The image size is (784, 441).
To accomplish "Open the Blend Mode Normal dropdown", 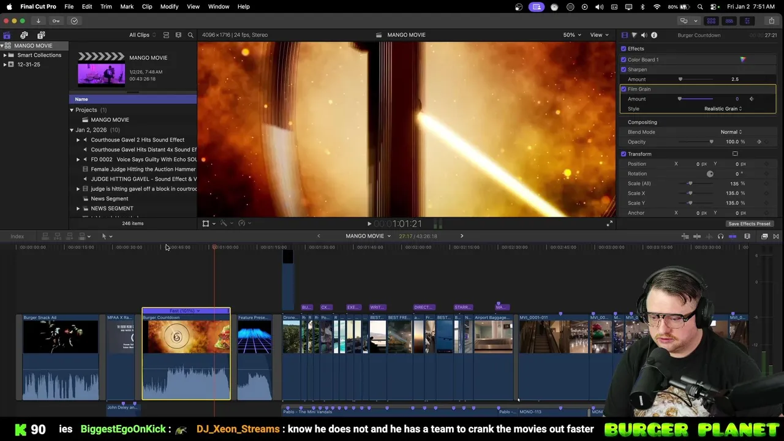I will (731, 132).
